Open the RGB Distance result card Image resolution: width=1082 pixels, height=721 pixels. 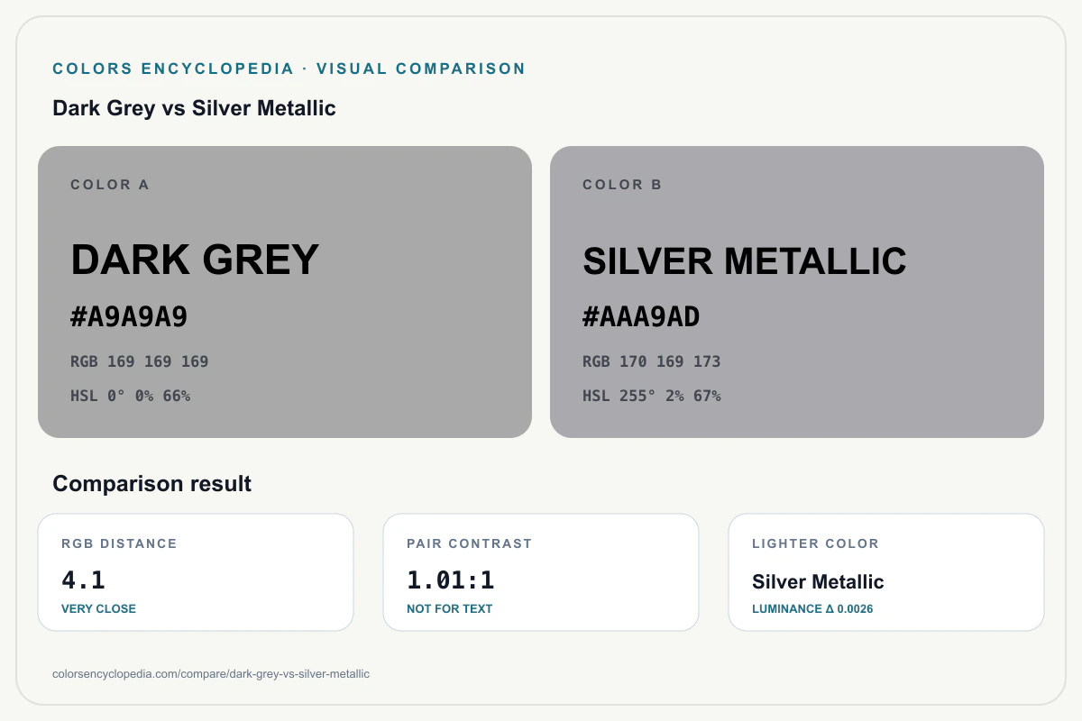coord(196,572)
